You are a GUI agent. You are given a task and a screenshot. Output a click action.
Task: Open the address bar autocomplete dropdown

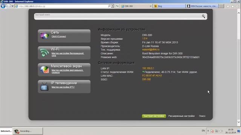pos(112,6)
